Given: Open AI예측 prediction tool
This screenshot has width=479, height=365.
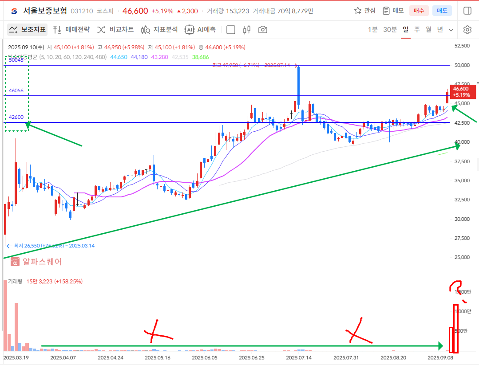Looking at the screenshot, I should pyautogui.click(x=200, y=30).
